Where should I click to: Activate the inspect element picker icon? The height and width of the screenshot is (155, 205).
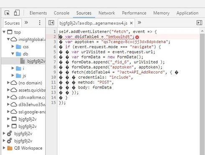coord(7,13)
